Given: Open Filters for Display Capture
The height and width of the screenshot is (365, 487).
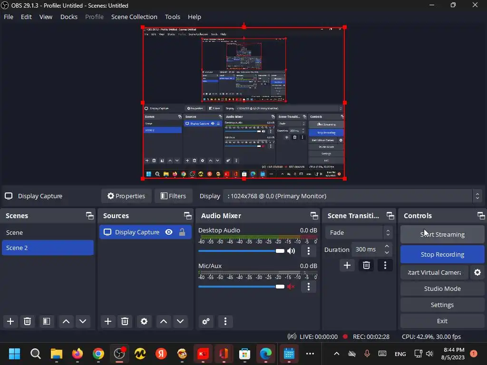Looking at the screenshot, I should pos(173,196).
